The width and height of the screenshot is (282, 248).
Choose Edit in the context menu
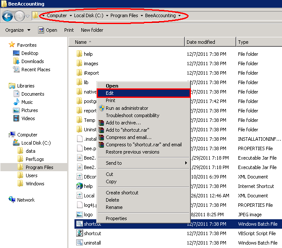click(x=143, y=93)
